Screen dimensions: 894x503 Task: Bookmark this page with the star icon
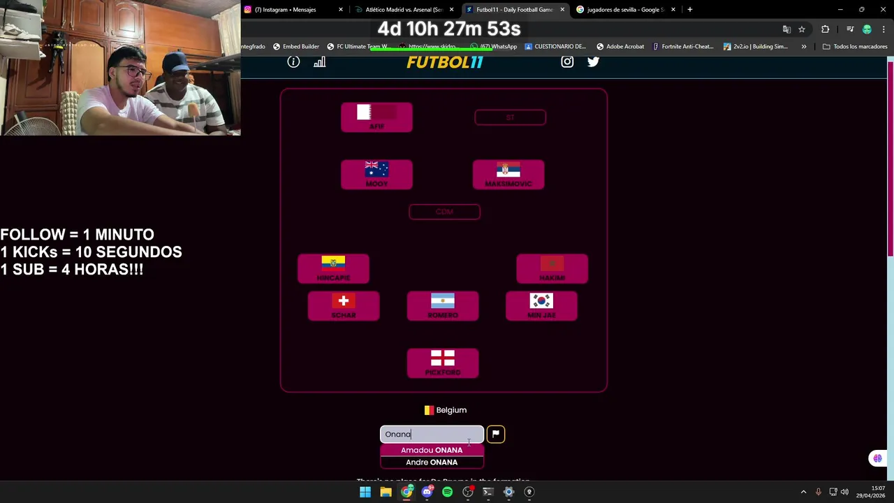(802, 29)
